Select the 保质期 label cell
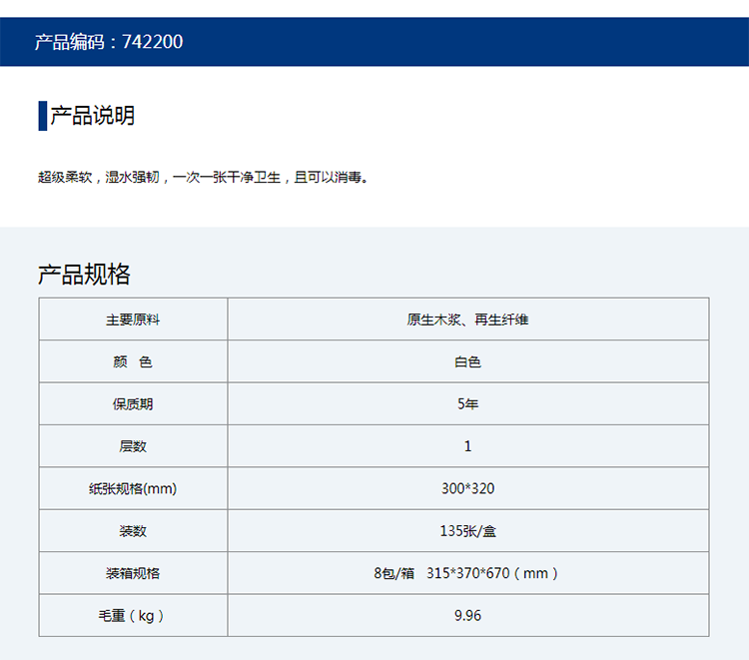 [x=133, y=404]
